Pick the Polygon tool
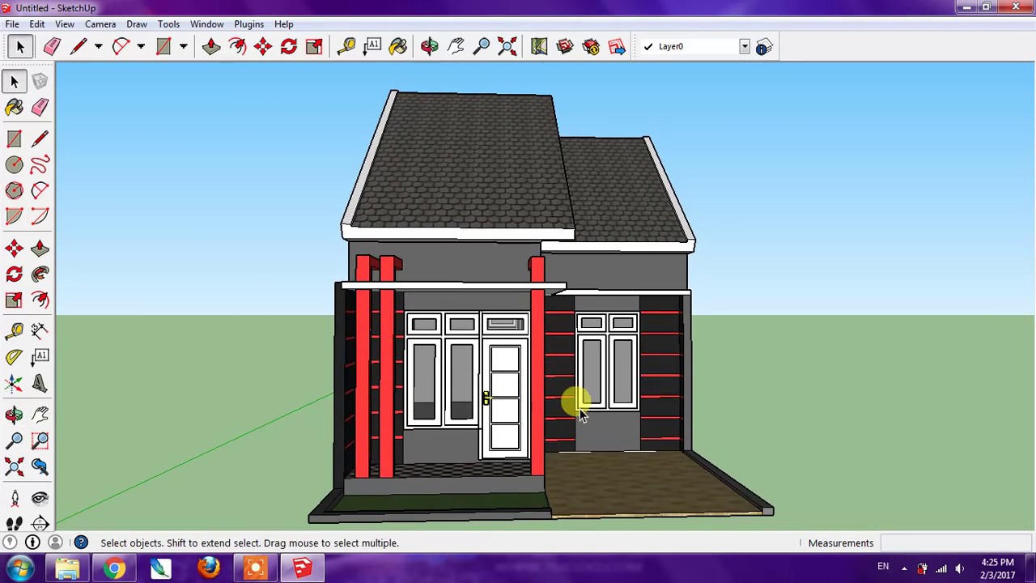This screenshot has width=1036, height=583. tap(14, 190)
